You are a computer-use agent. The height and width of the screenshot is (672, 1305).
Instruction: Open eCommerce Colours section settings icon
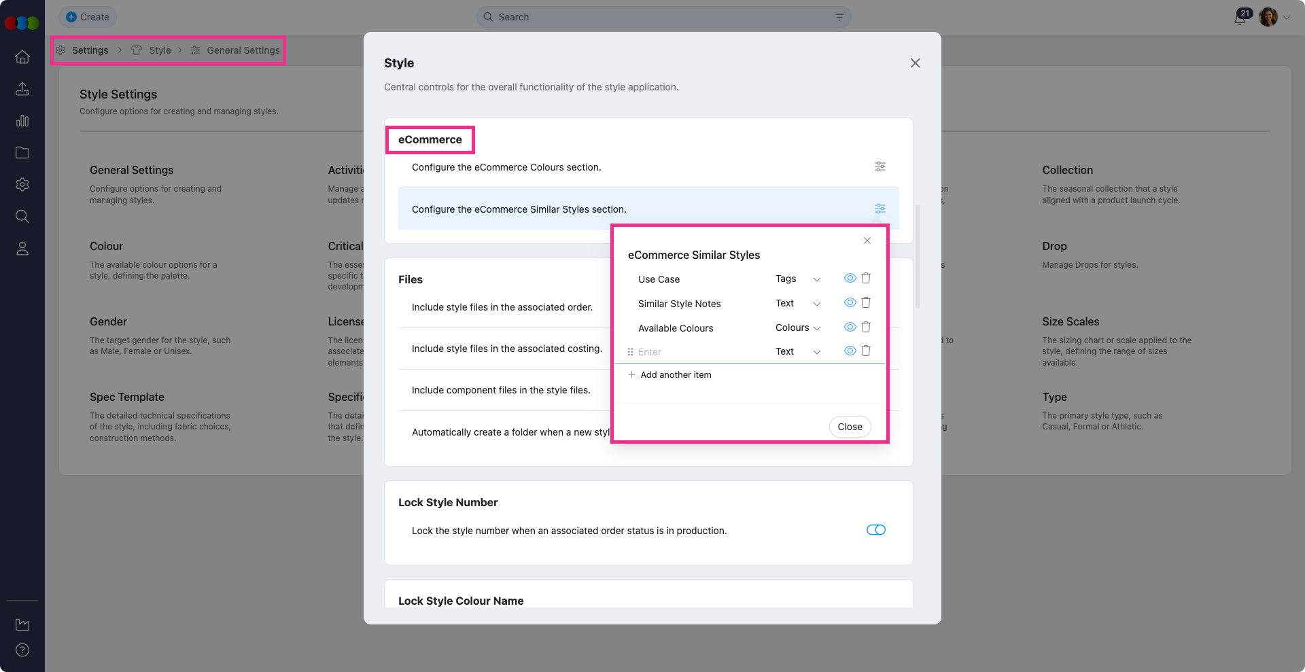pos(880,167)
